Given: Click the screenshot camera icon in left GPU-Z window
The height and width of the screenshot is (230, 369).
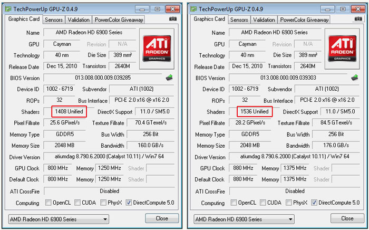Looking at the screenshot, I should tap(173, 19).
